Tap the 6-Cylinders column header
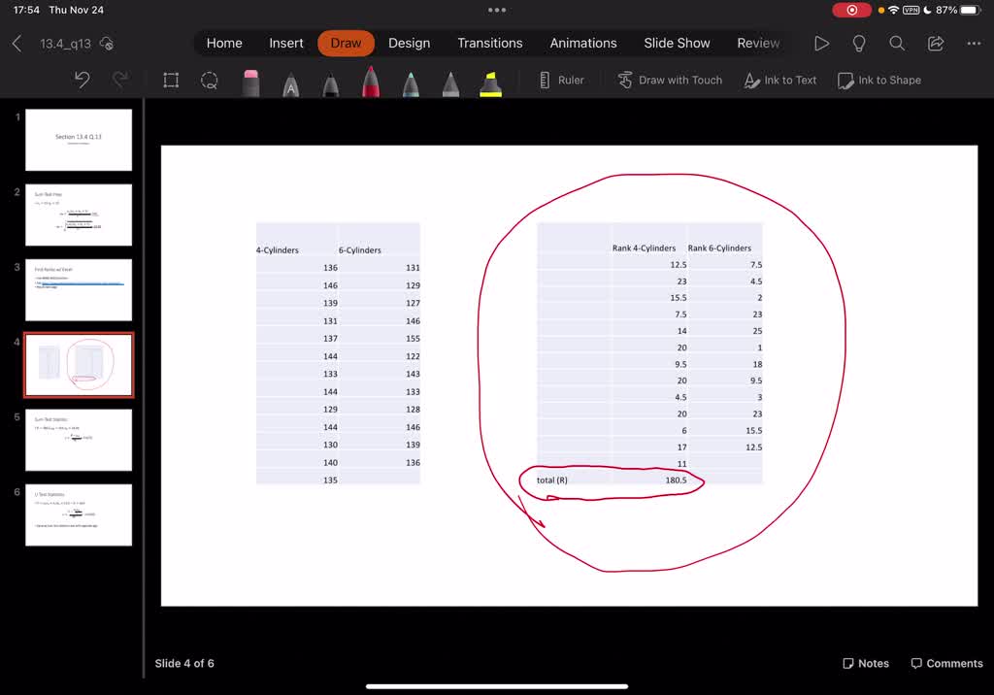This screenshot has height=695, width=994. (x=359, y=249)
